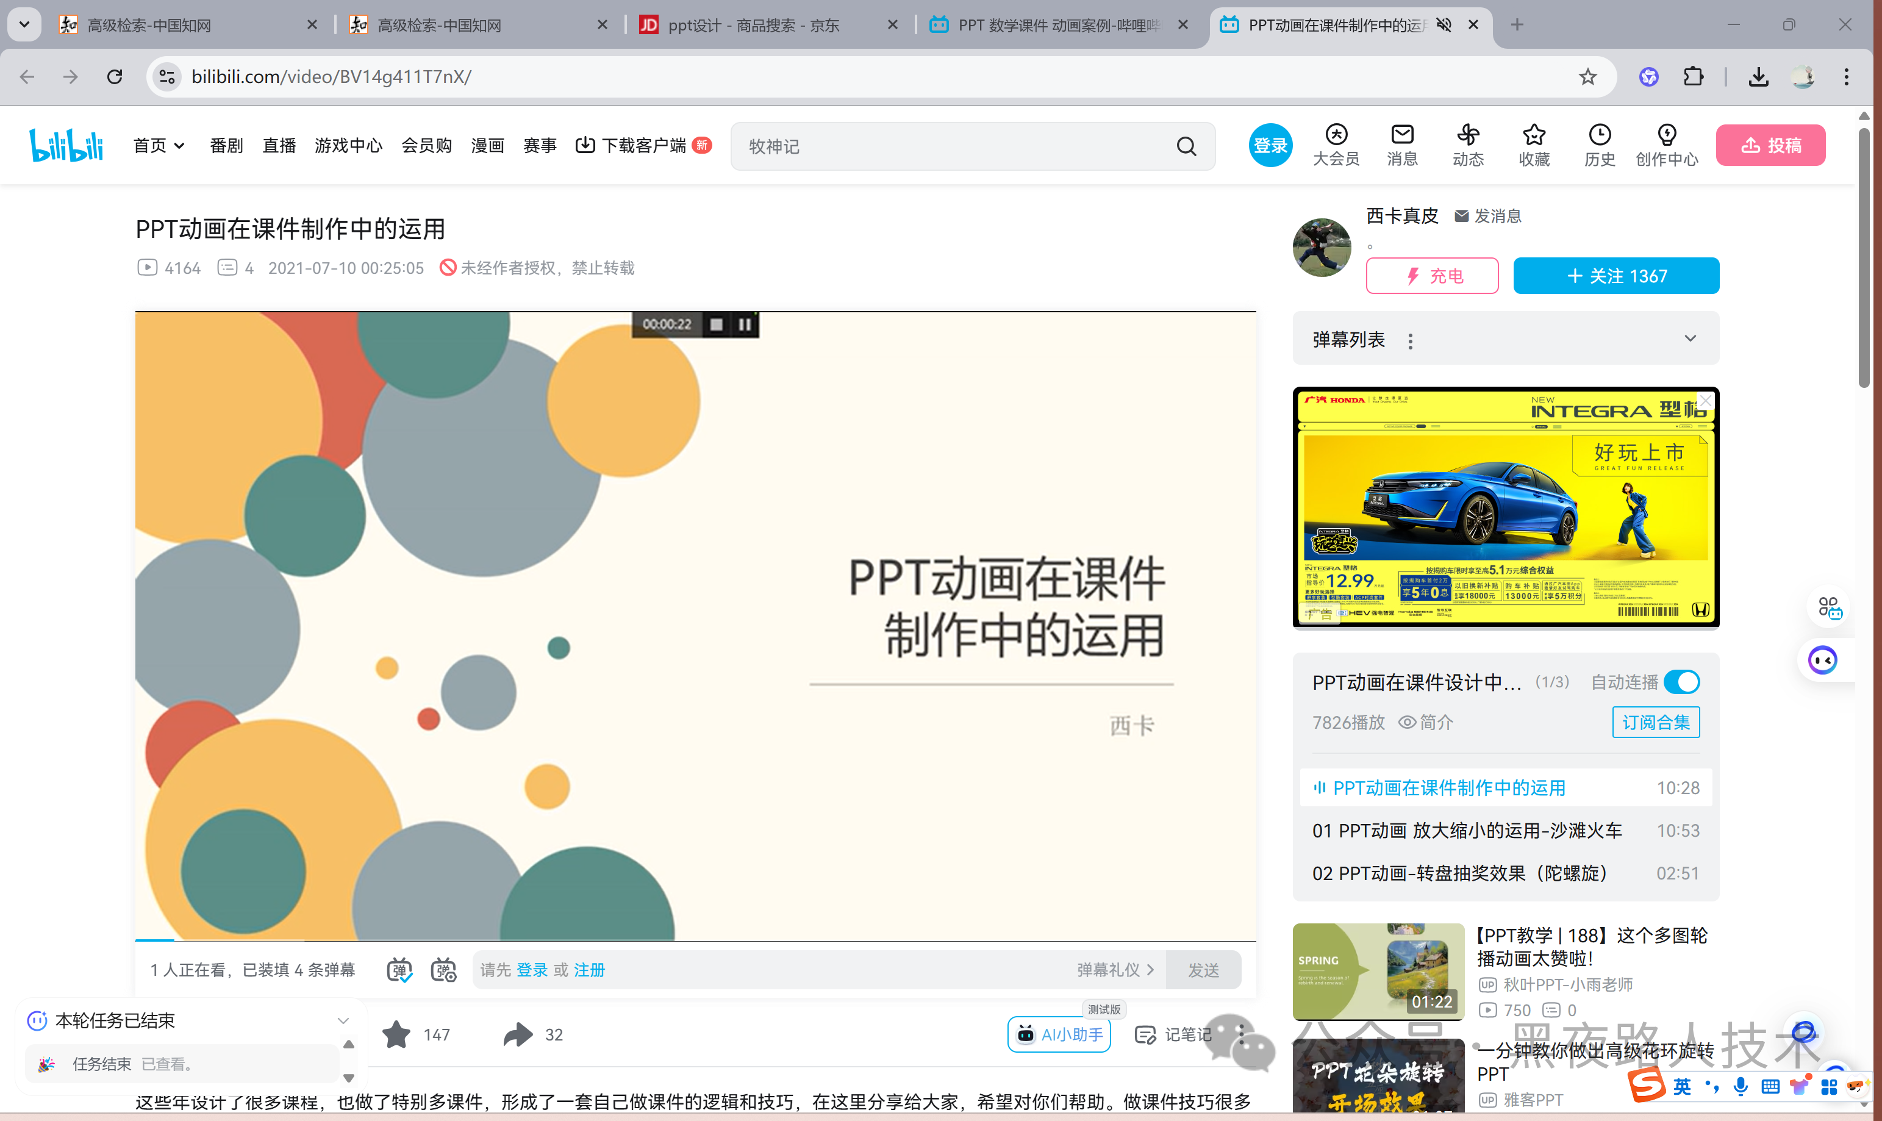Click the video progress bar under the player
Image resolution: width=1882 pixels, height=1121 pixels.
(695, 940)
